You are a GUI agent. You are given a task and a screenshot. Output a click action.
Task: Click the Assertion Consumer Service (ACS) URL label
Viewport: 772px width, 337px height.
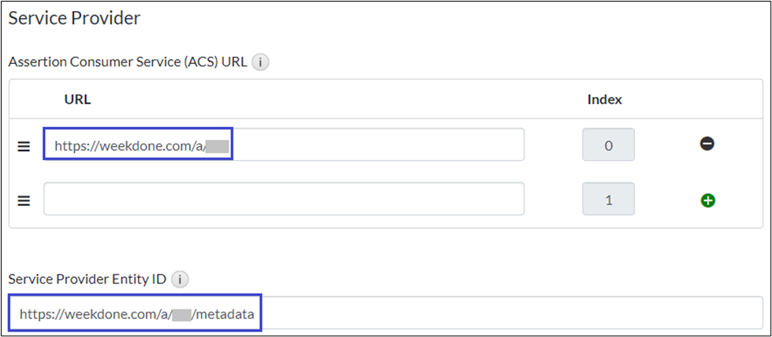pos(128,62)
